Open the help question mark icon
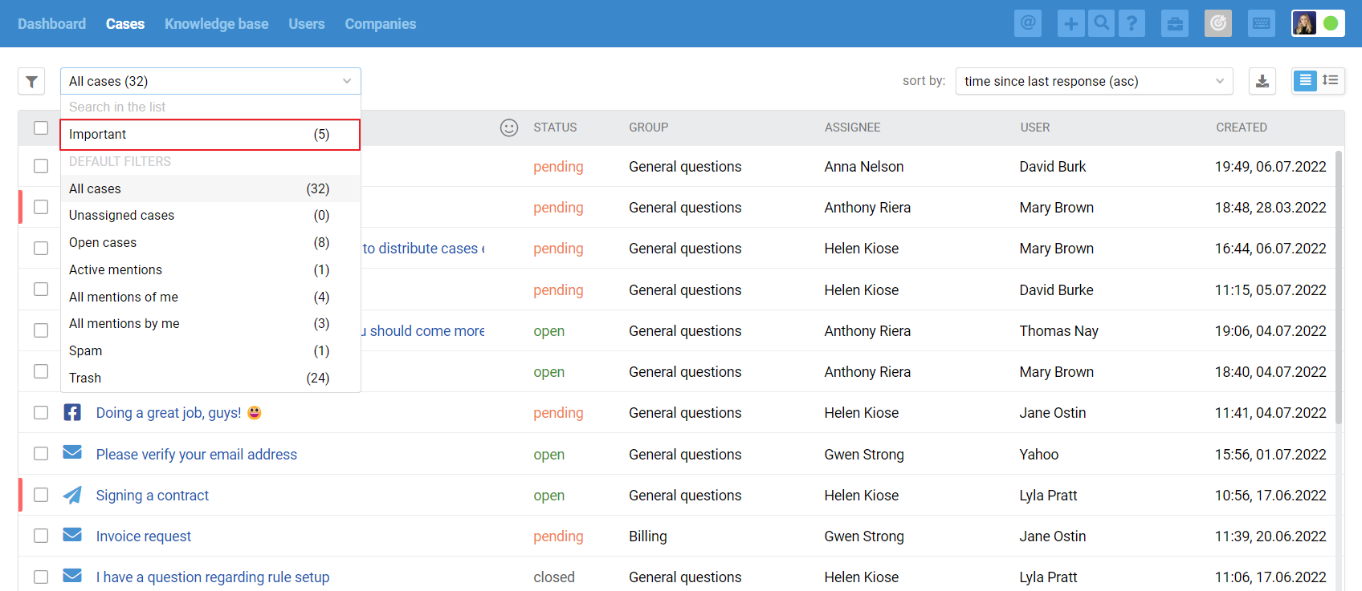Viewport: 1362px width, 591px height. 1132,23
